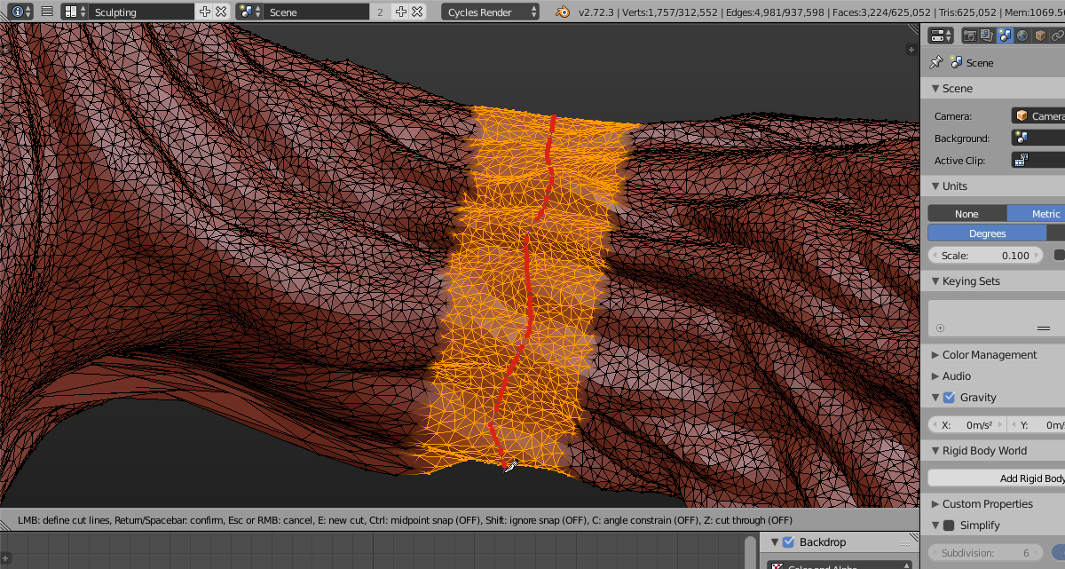Disable the Gravity checkbox
The height and width of the screenshot is (569, 1065).
point(949,398)
